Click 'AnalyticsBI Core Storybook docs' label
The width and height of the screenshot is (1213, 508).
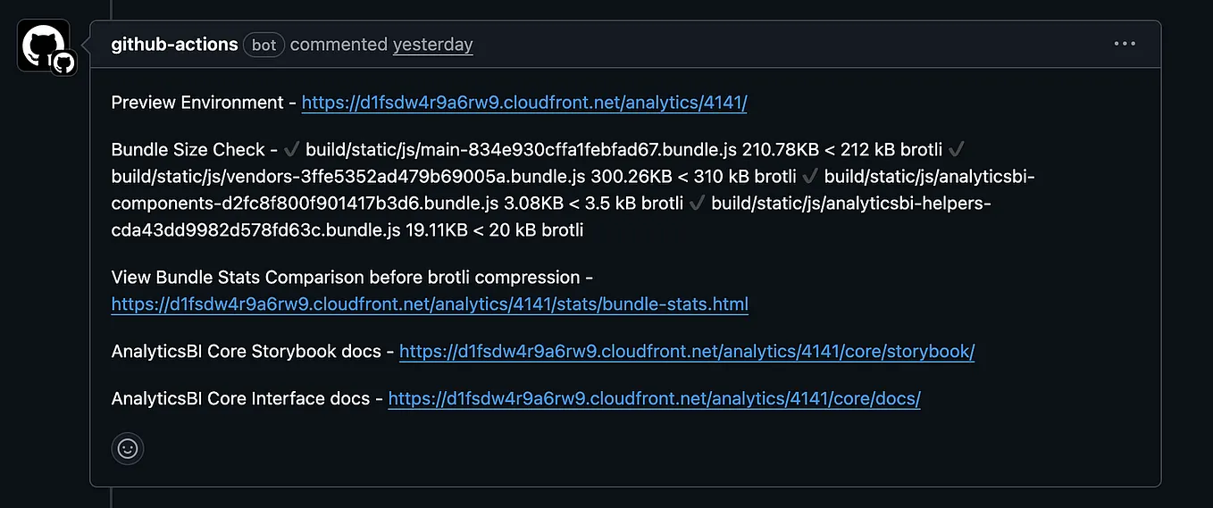(x=247, y=352)
